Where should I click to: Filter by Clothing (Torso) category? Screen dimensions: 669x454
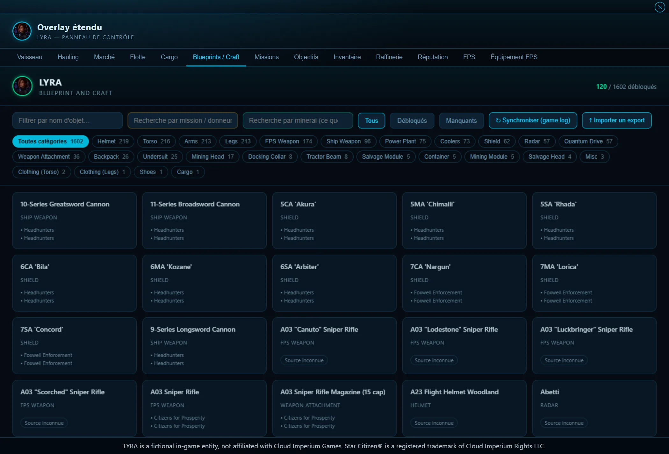41,172
